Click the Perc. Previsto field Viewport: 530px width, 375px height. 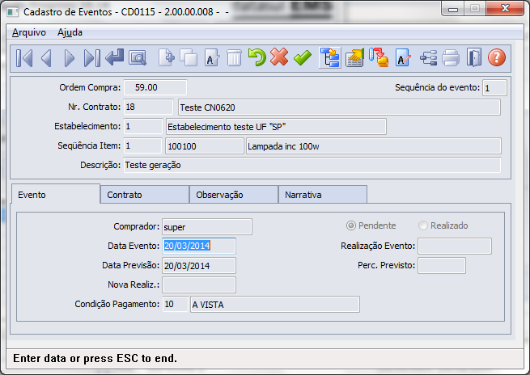click(442, 265)
